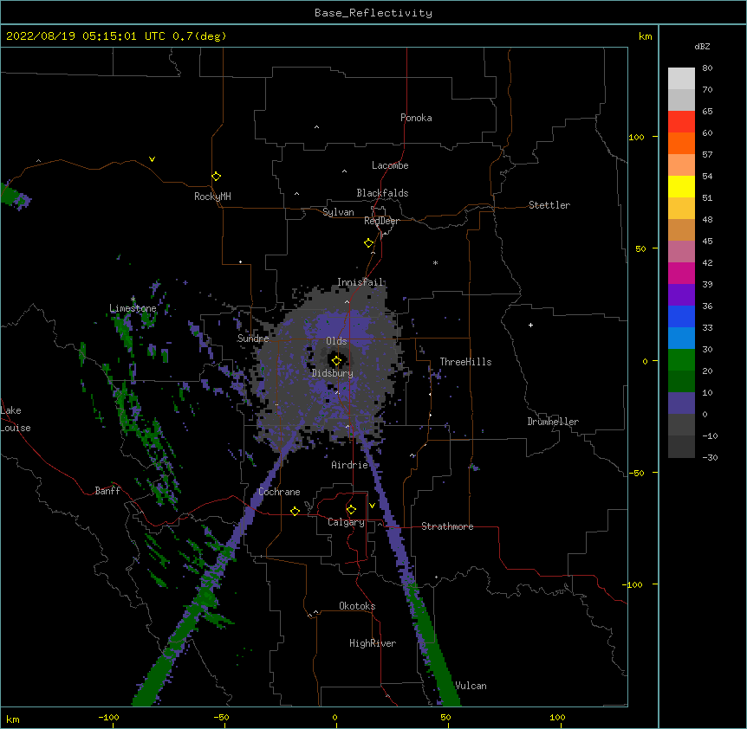The width and height of the screenshot is (747, 729).
Task: Click the Airdrie city label
Action: click(x=350, y=465)
